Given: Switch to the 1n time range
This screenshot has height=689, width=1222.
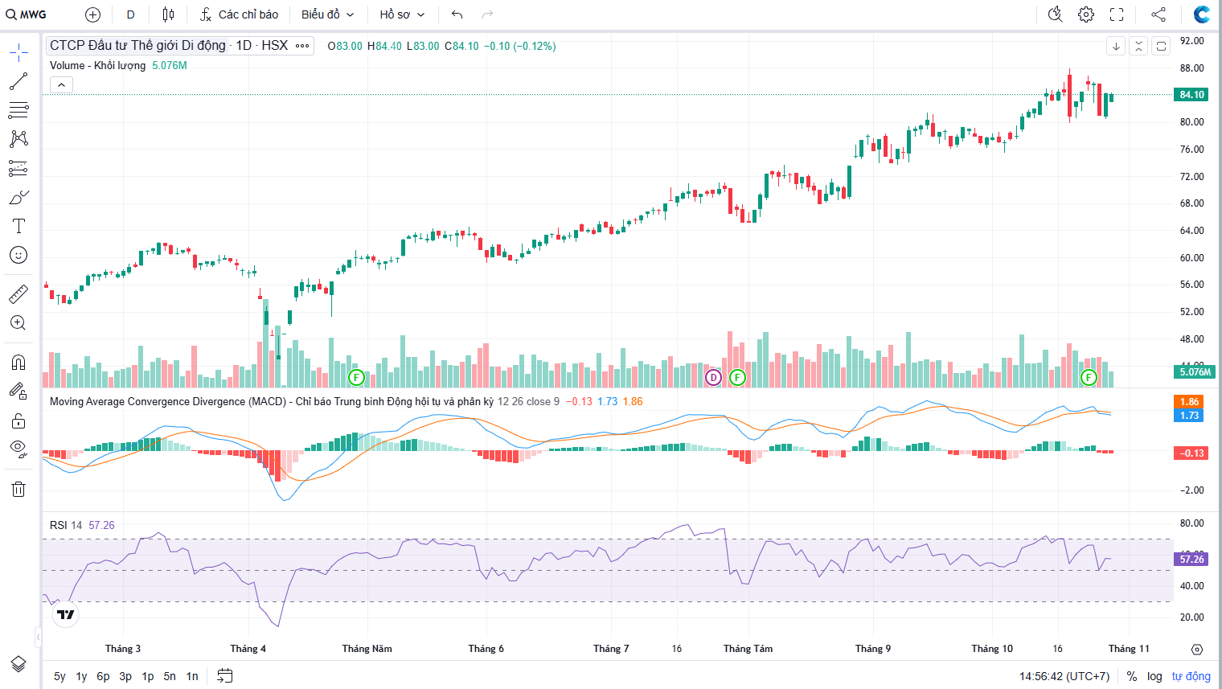Looking at the screenshot, I should point(192,676).
